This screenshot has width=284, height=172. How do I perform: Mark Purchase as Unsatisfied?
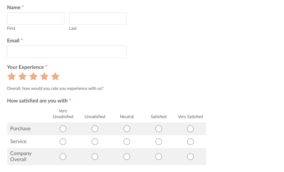click(95, 129)
